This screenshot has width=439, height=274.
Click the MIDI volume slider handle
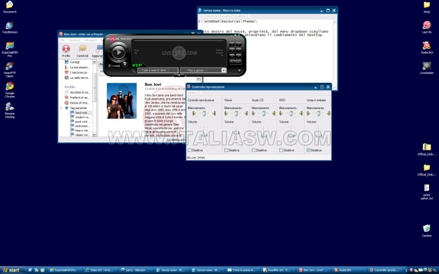click(291, 135)
